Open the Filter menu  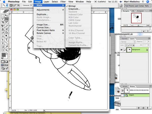tap(63, 2)
